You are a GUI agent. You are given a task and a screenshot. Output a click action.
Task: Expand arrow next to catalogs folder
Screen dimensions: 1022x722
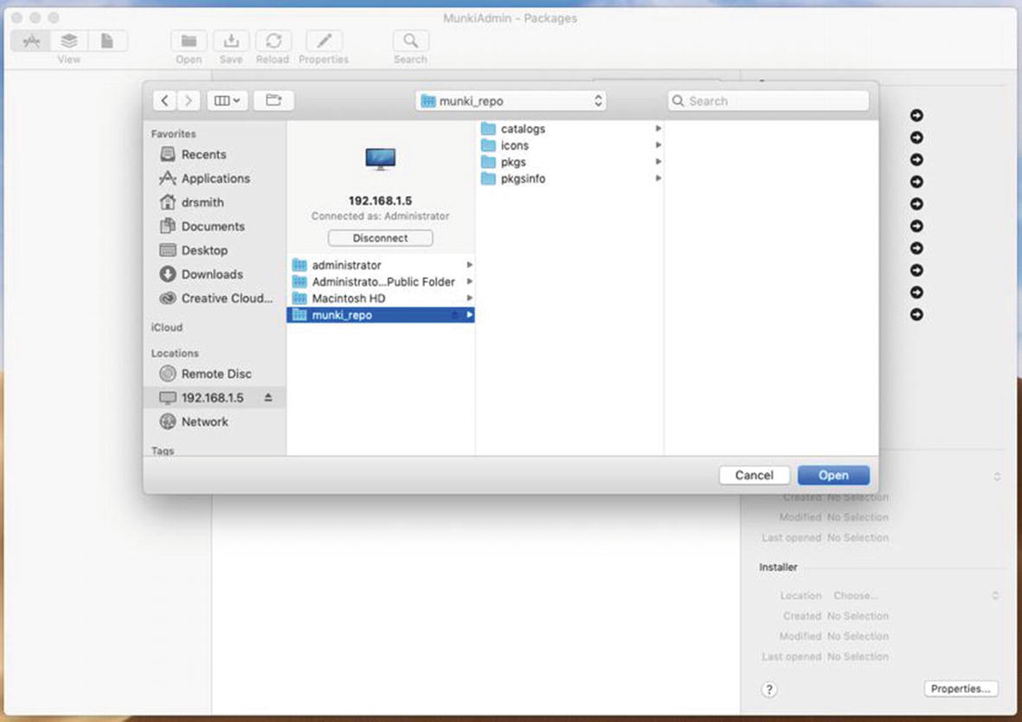[659, 128]
